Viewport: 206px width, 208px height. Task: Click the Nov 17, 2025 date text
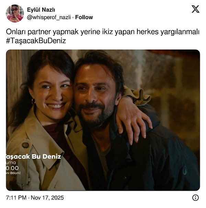pos(47,198)
